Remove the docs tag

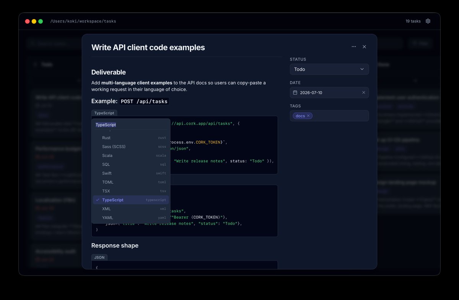pyautogui.click(x=308, y=116)
